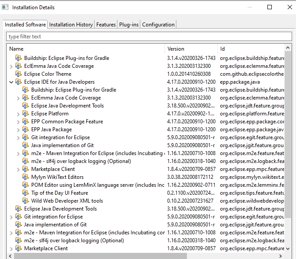The image size is (296, 259).
Task: Click in the type filter text field
Action: (149, 37)
